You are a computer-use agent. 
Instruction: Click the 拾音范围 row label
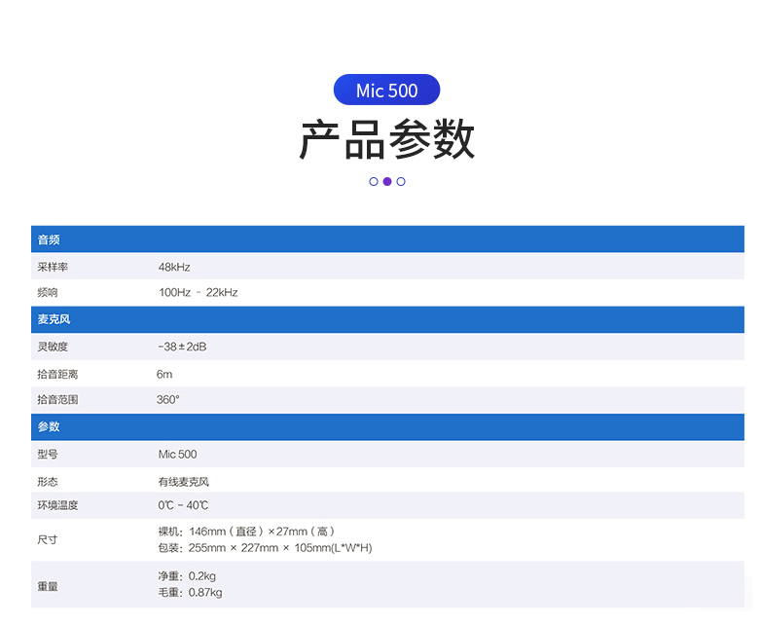click(57, 399)
